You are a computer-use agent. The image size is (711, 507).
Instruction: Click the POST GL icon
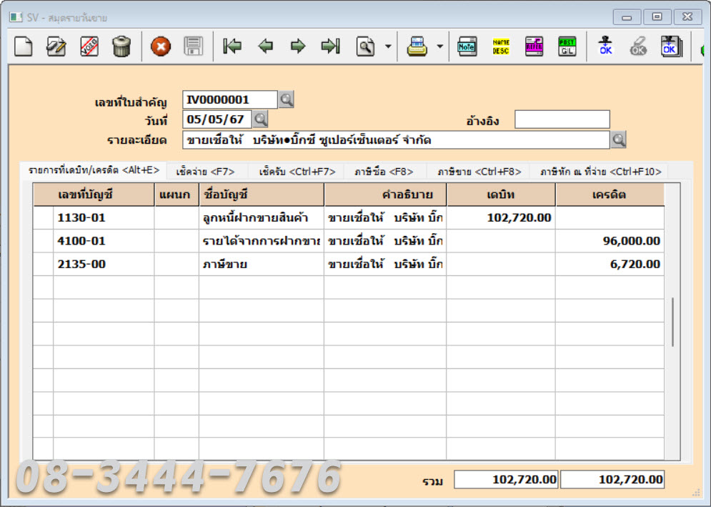pos(567,46)
